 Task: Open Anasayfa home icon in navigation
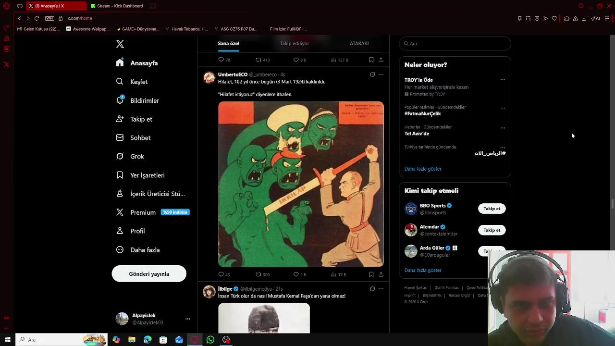point(120,63)
